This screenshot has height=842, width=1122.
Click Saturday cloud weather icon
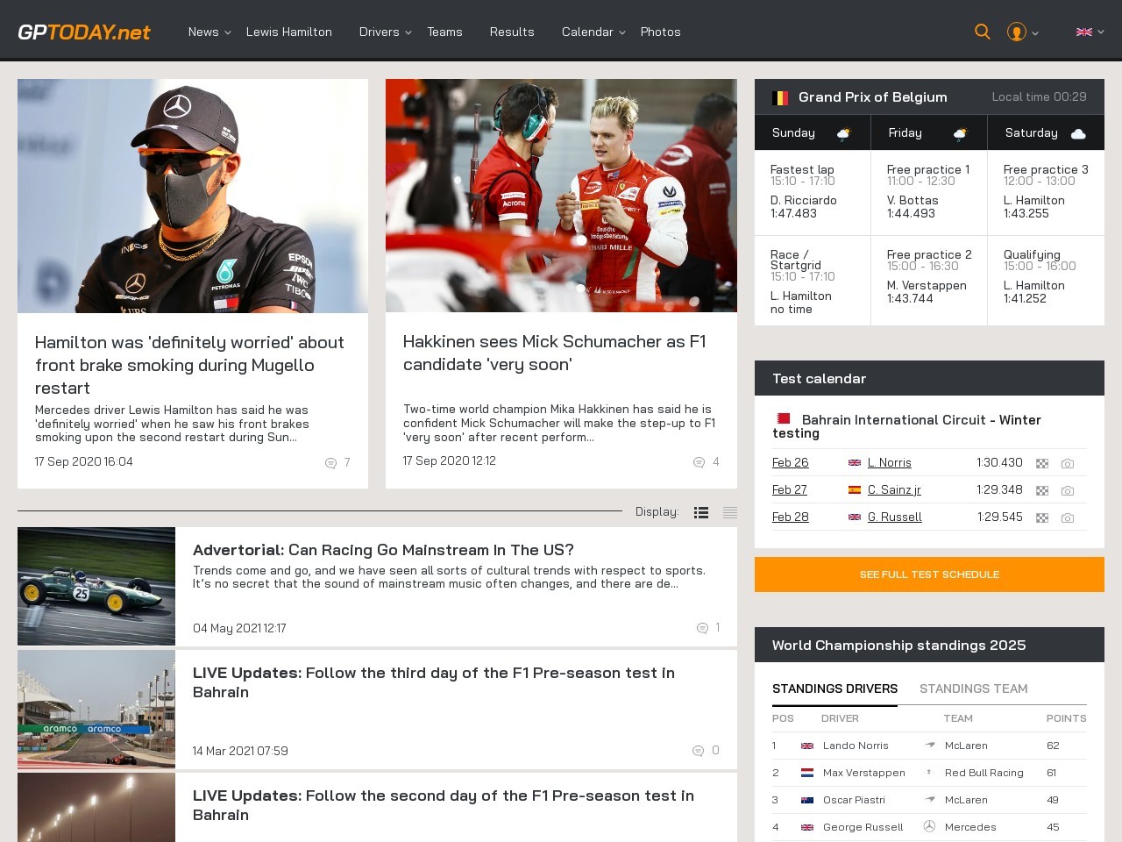tap(1078, 133)
